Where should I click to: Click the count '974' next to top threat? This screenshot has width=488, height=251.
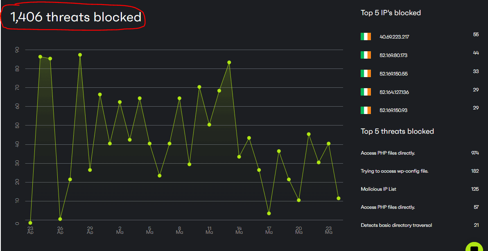tap(475, 153)
